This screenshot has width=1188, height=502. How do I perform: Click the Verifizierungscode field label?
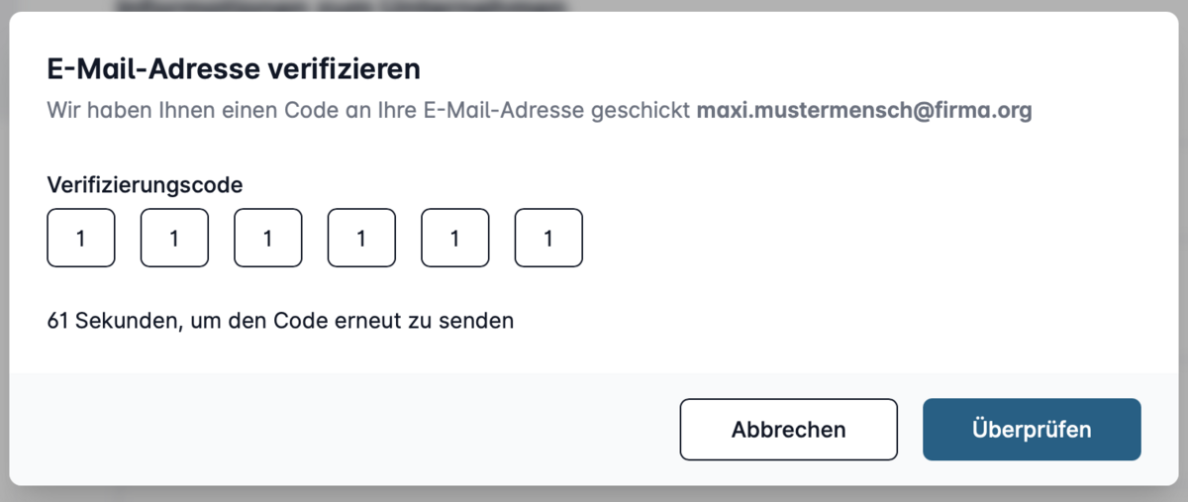pos(145,184)
